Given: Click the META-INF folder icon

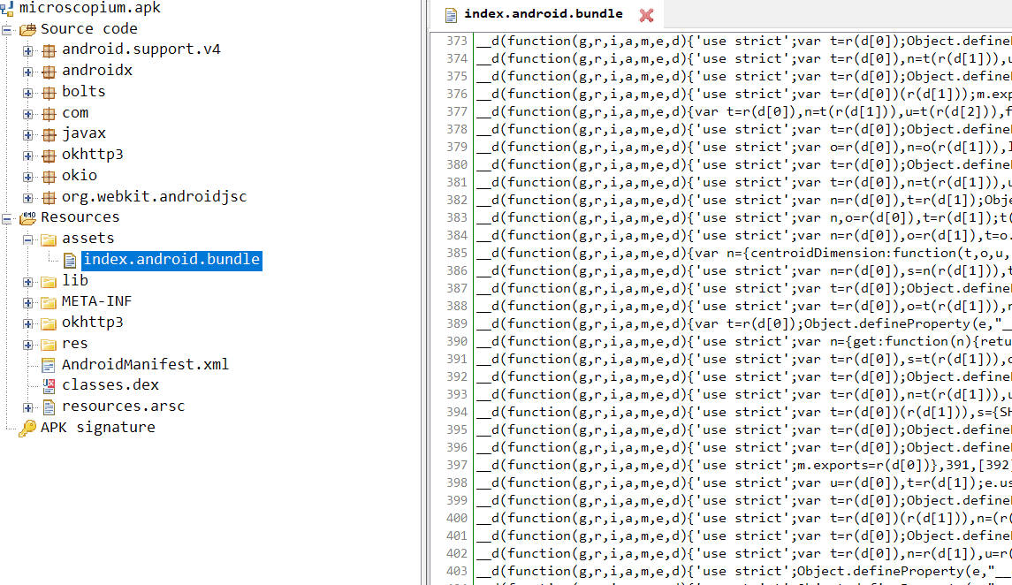Looking at the screenshot, I should point(49,302).
